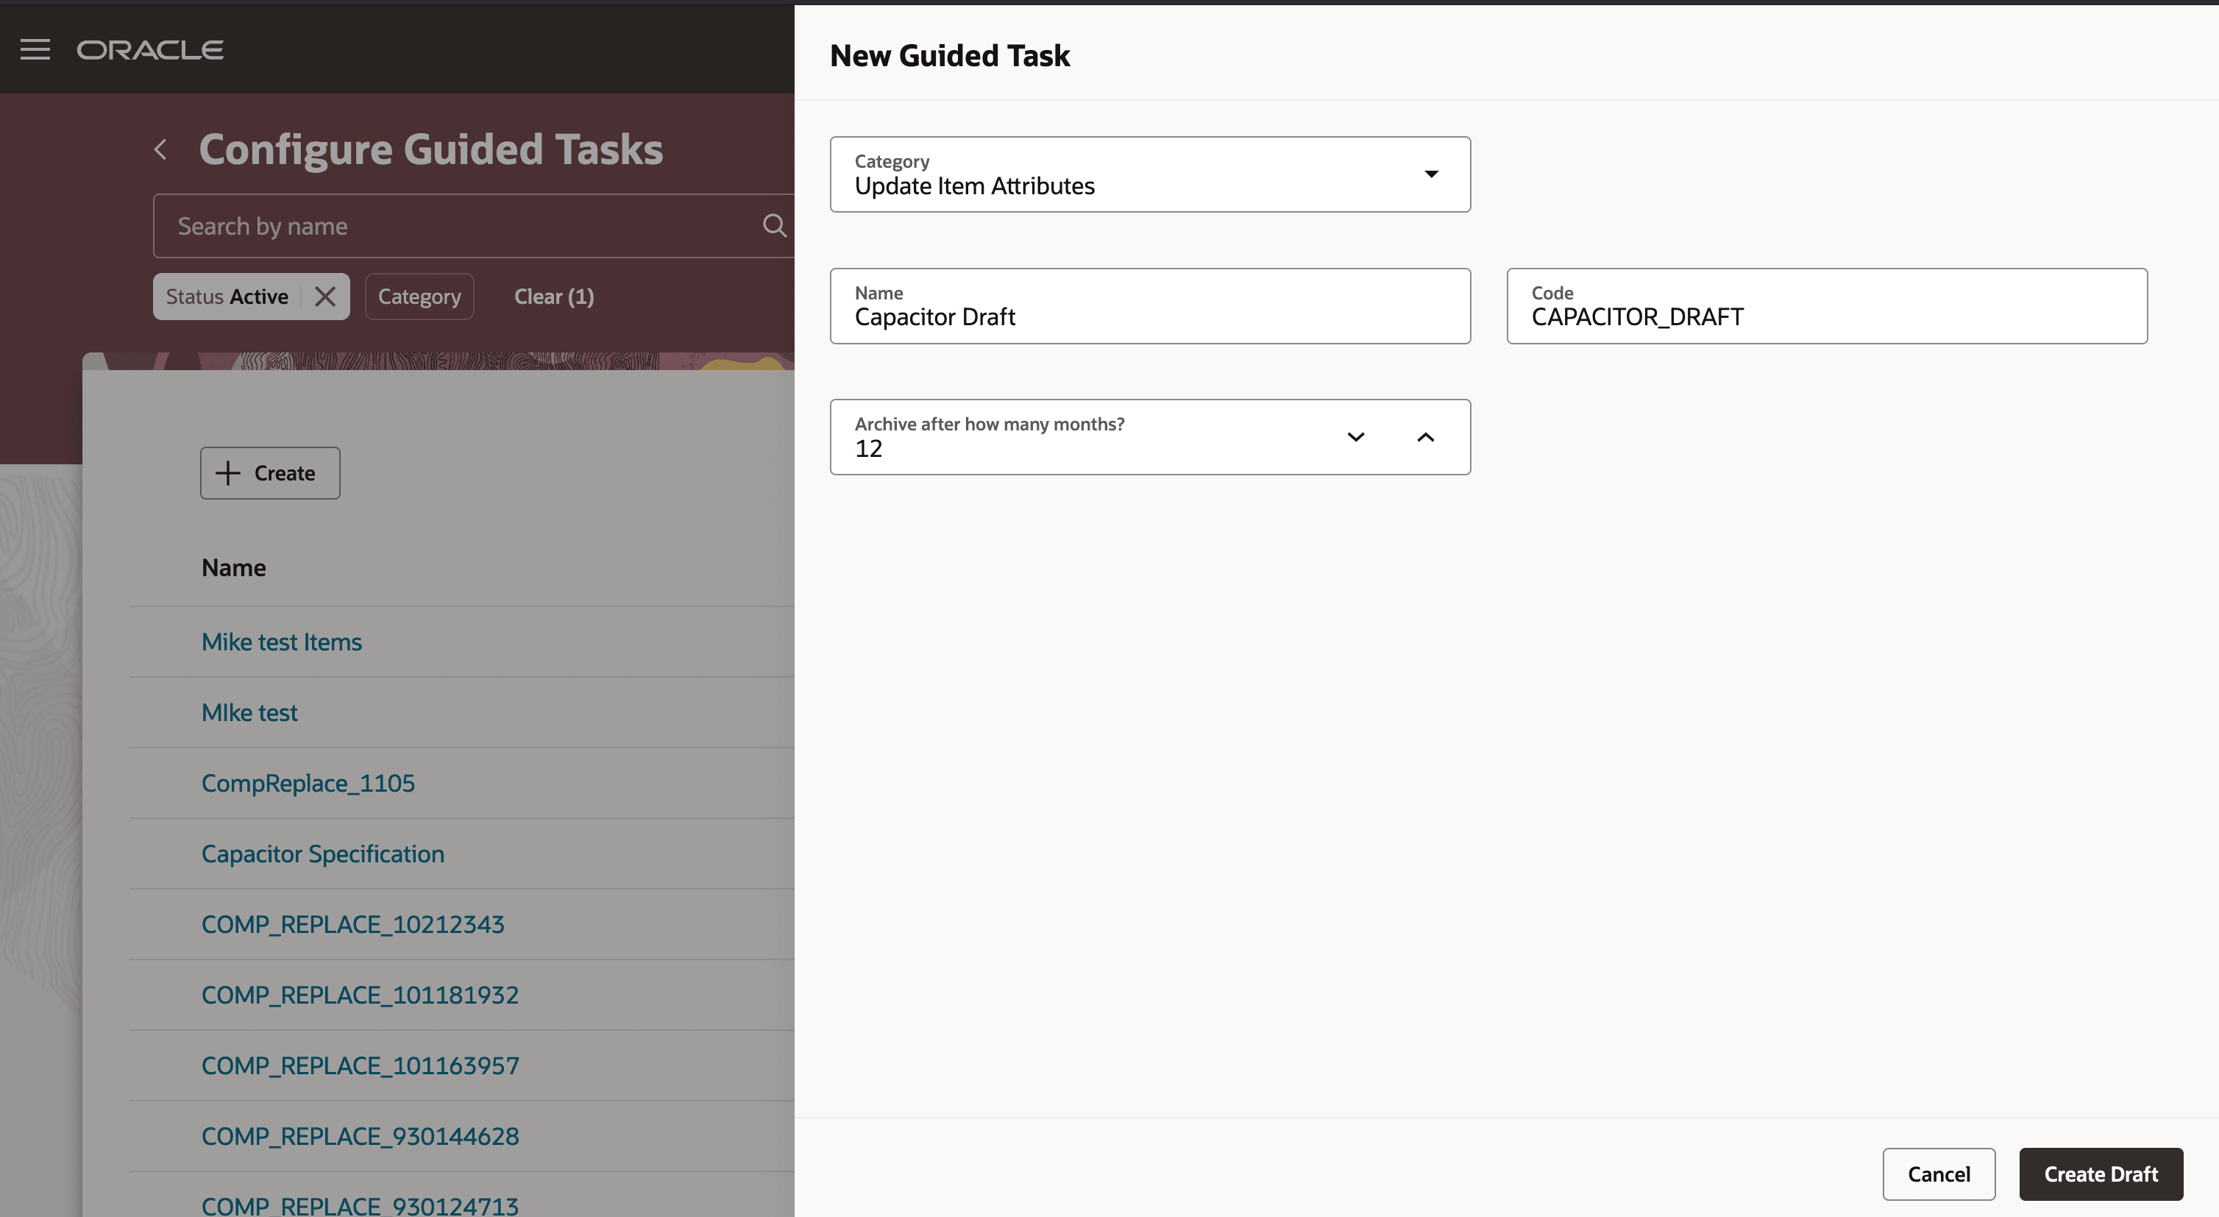The image size is (2219, 1217).
Task: Click the plus Create button
Action: (269, 473)
